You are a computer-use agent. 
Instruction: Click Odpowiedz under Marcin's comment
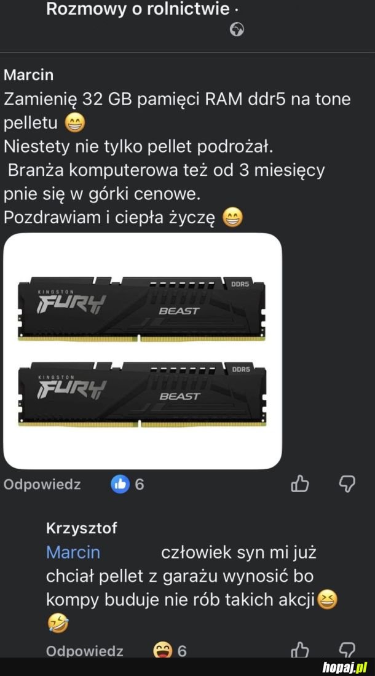coord(42,485)
